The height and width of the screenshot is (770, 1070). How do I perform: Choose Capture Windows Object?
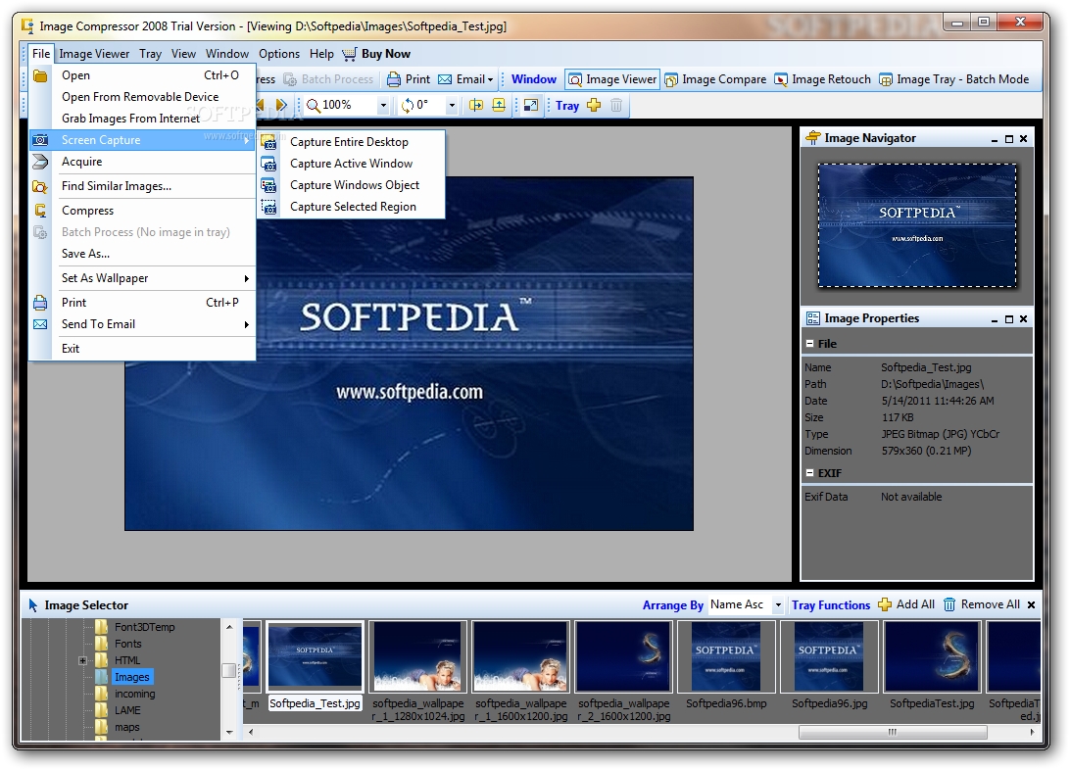(x=352, y=185)
